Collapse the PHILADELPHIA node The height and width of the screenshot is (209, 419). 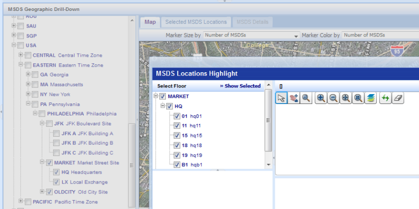[x=35, y=113]
